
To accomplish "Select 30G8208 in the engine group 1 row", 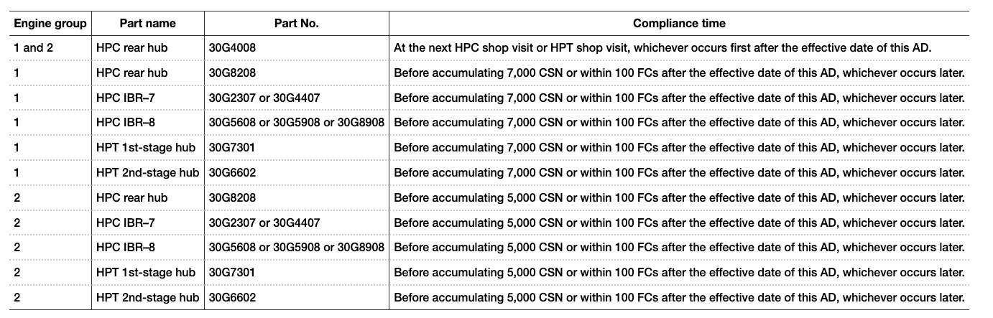I will (x=232, y=73).
